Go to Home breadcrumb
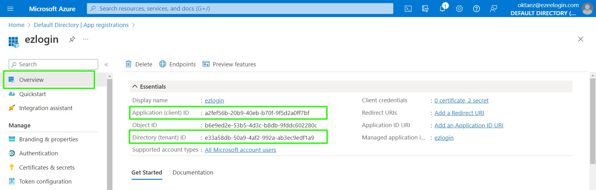The height and width of the screenshot is (190, 596). click(16, 25)
